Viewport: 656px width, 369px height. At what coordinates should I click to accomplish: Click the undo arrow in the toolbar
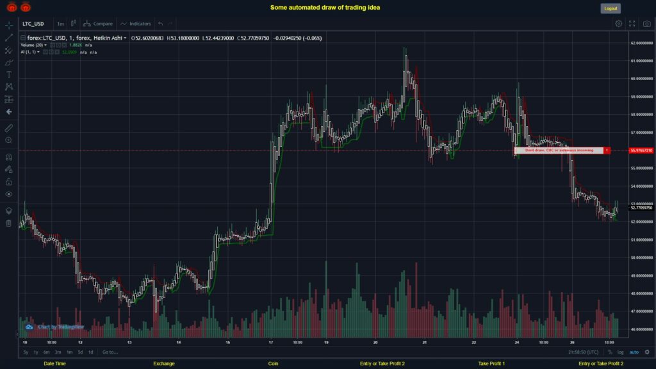point(161,24)
